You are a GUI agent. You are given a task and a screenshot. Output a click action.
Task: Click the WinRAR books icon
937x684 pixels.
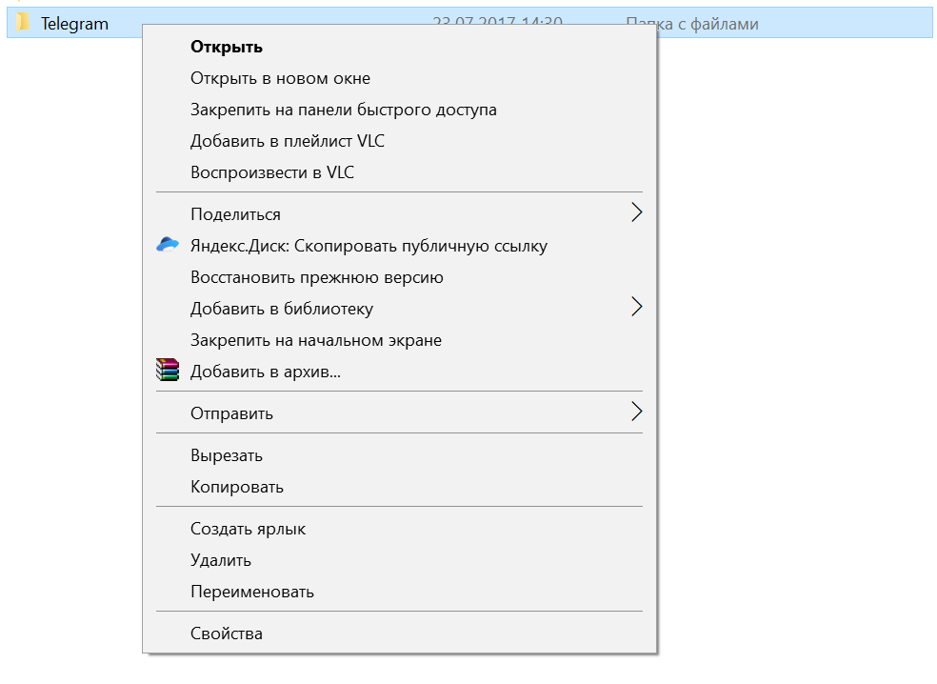coord(168,371)
